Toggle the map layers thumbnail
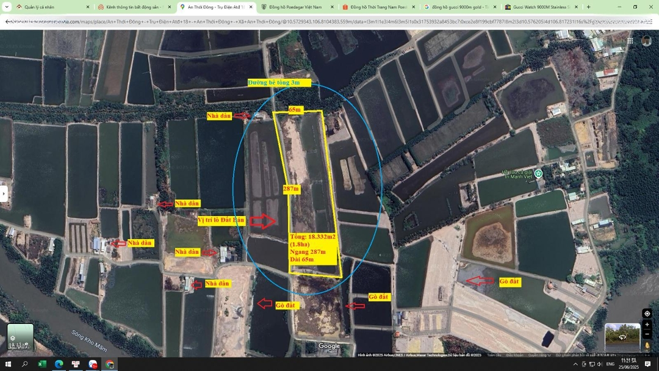Viewport: 659px width, 371px height. 20,337
